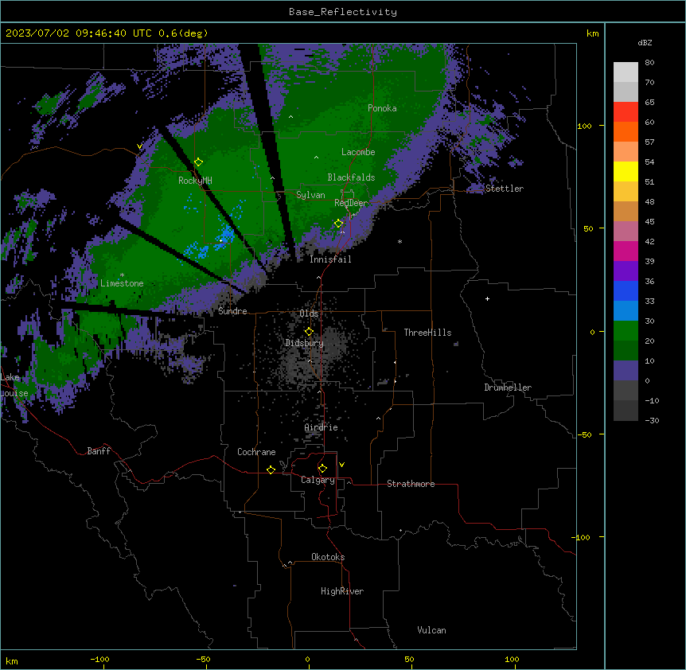Image resolution: width=686 pixels, height=670 pixels.
Task: Click the legend value 80
Action: [649, 63]
